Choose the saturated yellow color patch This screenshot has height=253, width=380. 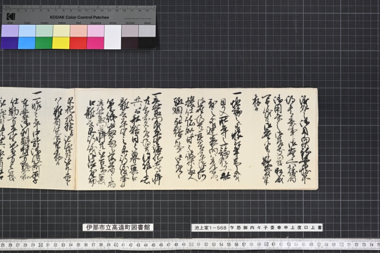[x=61, y=43]
